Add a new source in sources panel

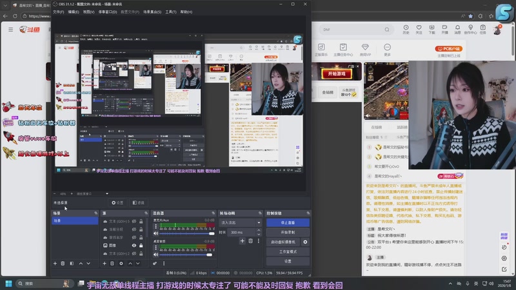coord(104,264)
